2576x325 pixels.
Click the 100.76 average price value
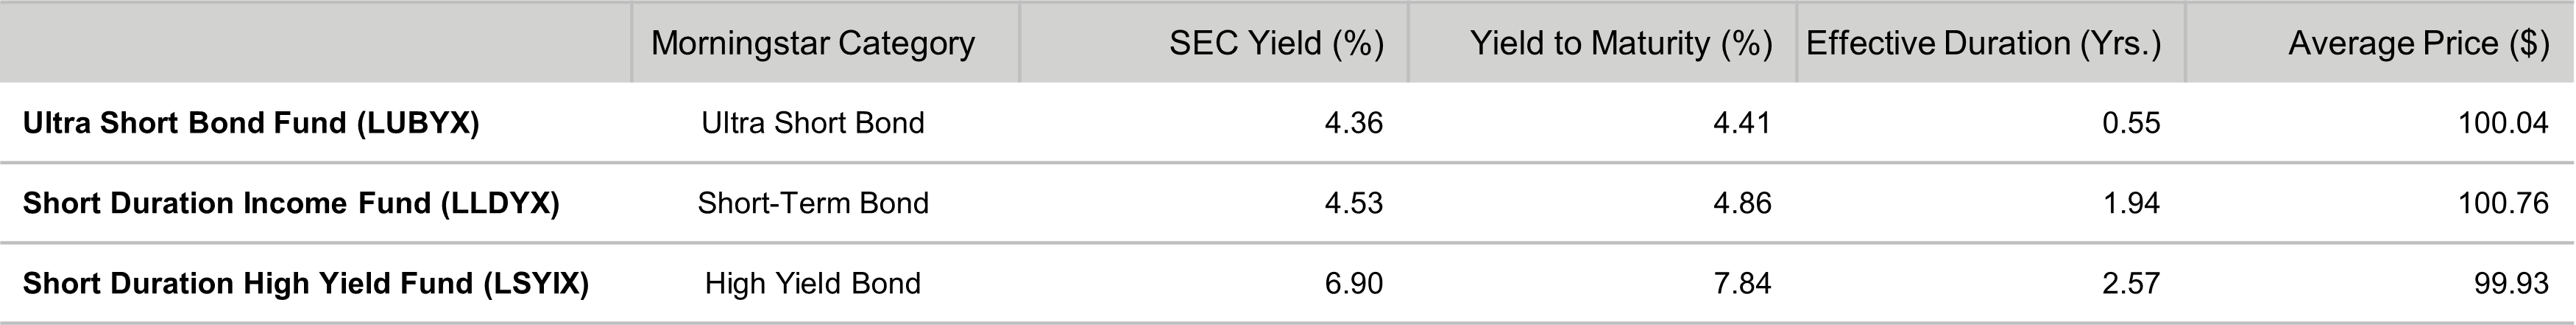(2502, 203)
